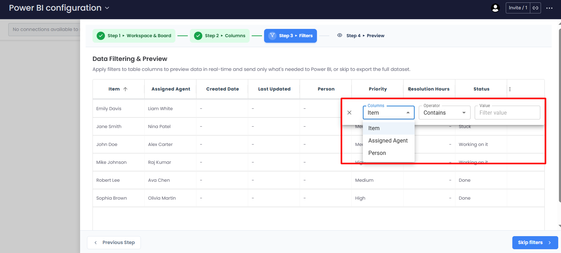
Task: Click the Sophia Brown cell
Action: tap(118, 198)
